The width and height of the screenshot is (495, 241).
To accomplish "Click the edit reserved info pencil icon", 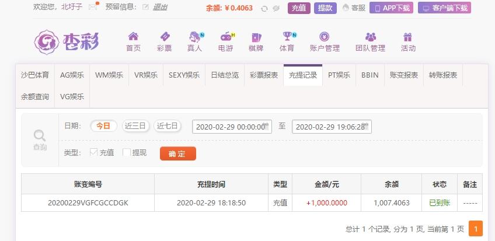I will tap(145, 7).
